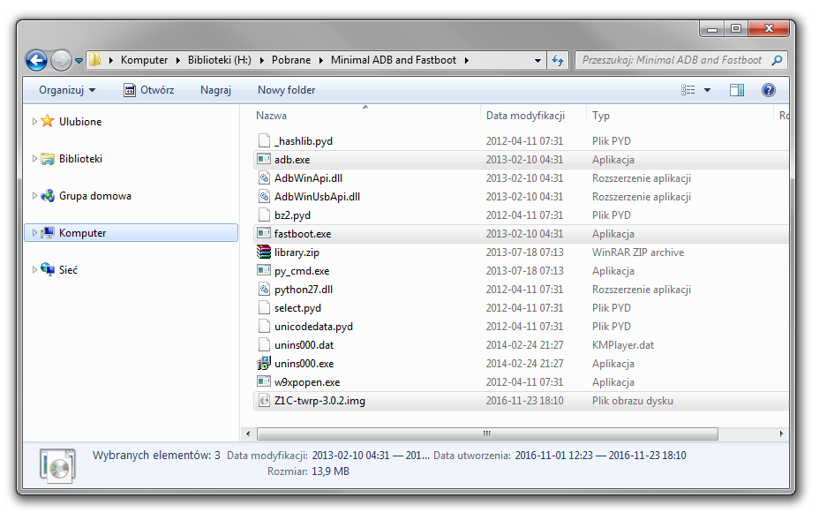Click the _hashlib.pyd file icon
The image size is (819, 520).
[264, 140]
